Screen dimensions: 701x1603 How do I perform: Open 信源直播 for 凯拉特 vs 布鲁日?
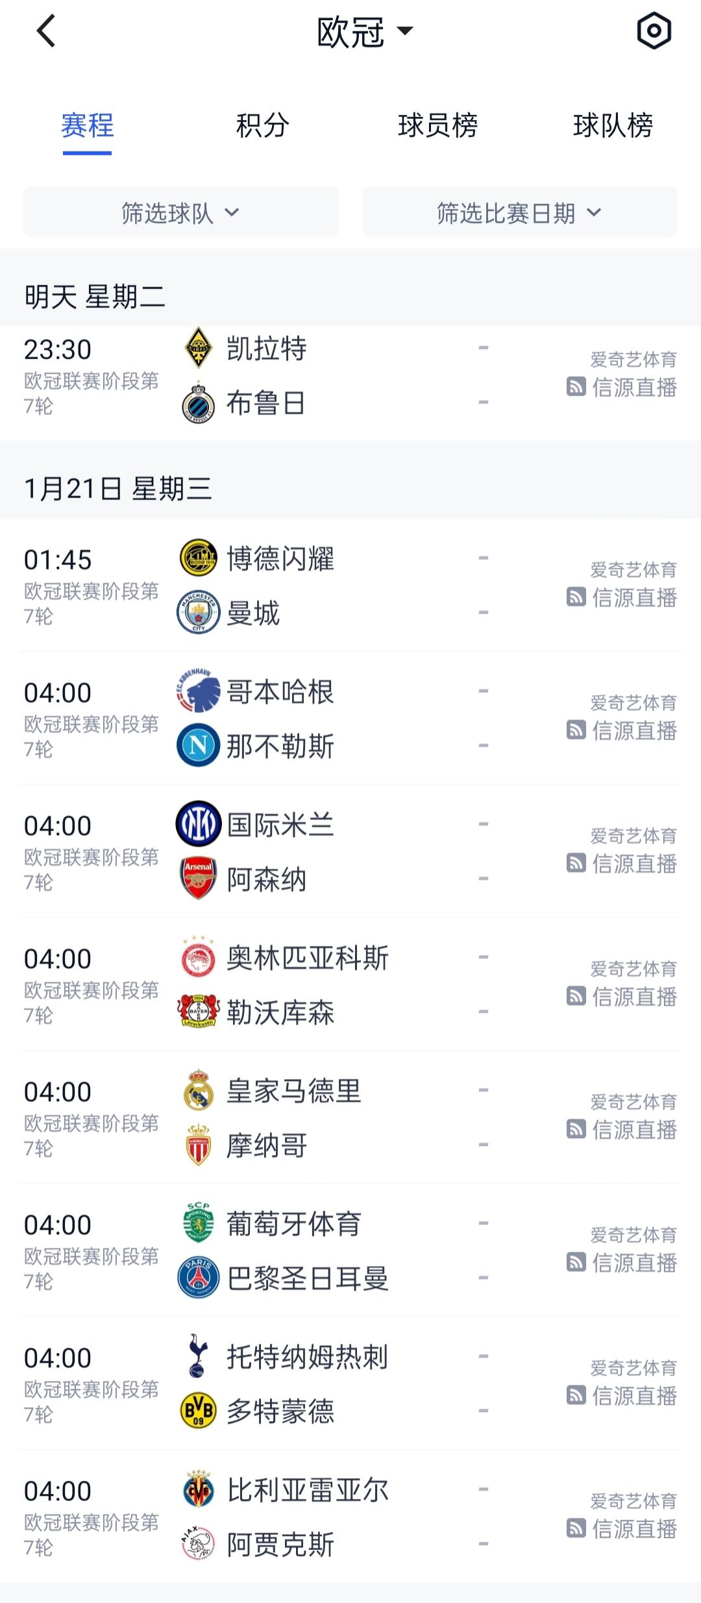tap(622, 388)
